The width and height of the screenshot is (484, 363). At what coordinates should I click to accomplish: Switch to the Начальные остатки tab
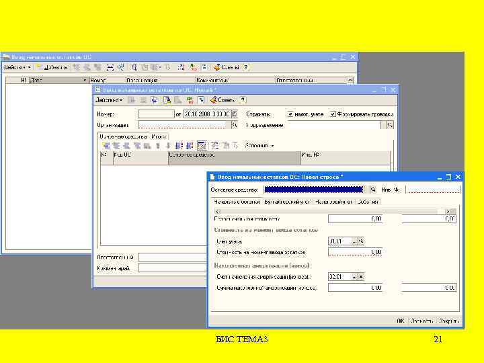[237, 202]
